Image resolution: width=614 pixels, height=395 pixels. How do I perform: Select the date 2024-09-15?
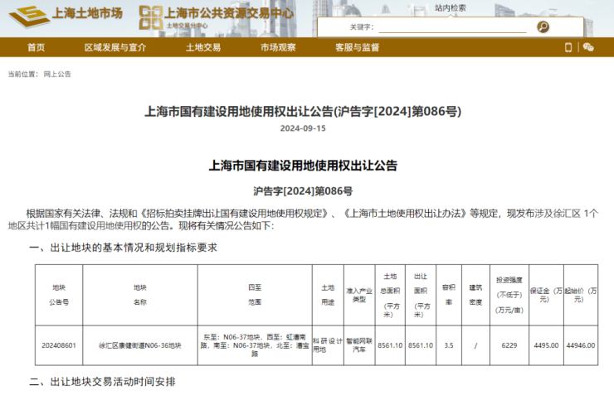point(303,128)
